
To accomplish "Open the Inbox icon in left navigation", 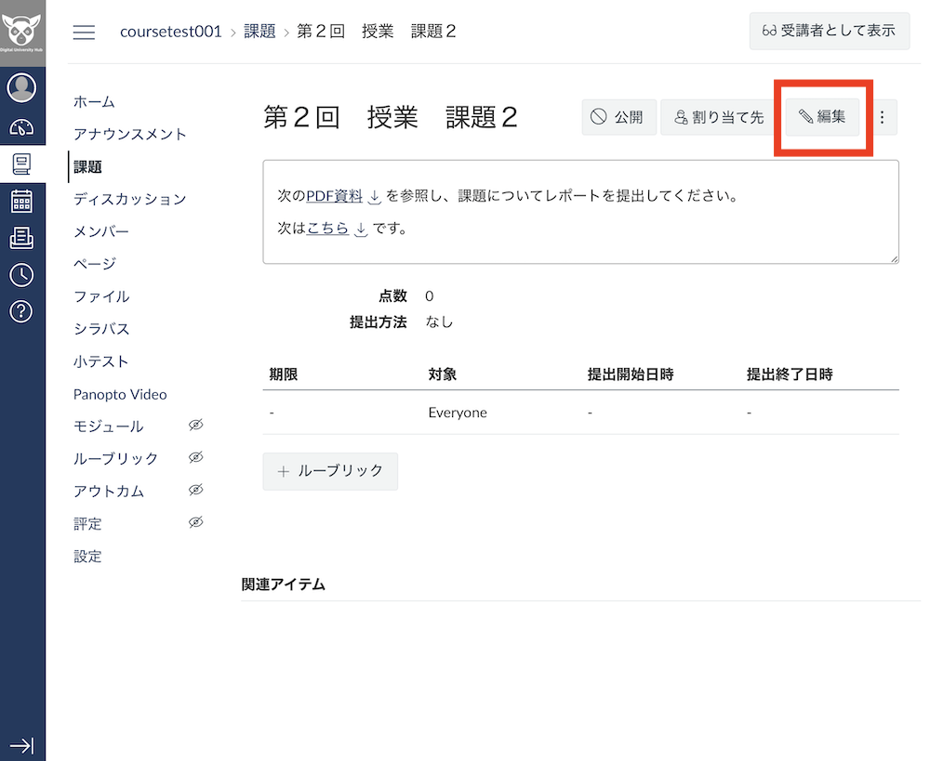I will [21, 238].
